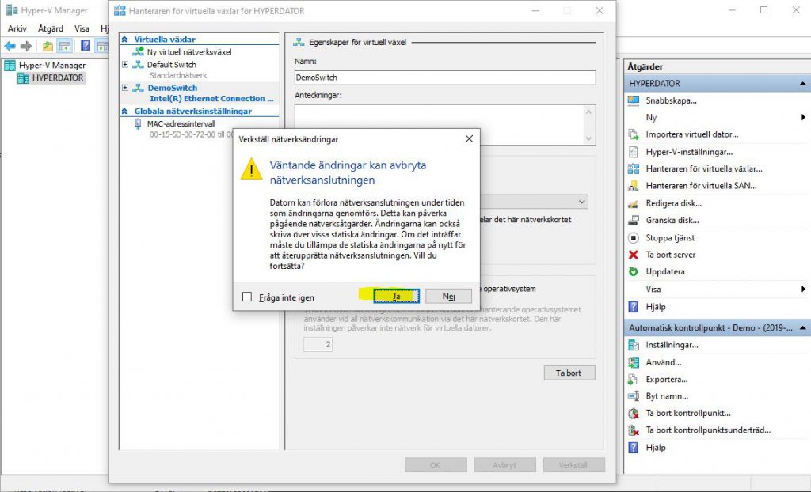The height and width of the screenshot is (492, 811).
Task: Click Använd checkpoint action
Action: tap(664, 362)
